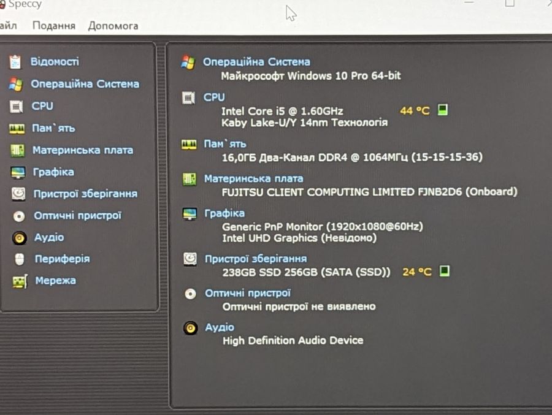This screenshot has width=552, height=415.
Task: Click the monitor icon in summary panel
Action: point(190,214)
